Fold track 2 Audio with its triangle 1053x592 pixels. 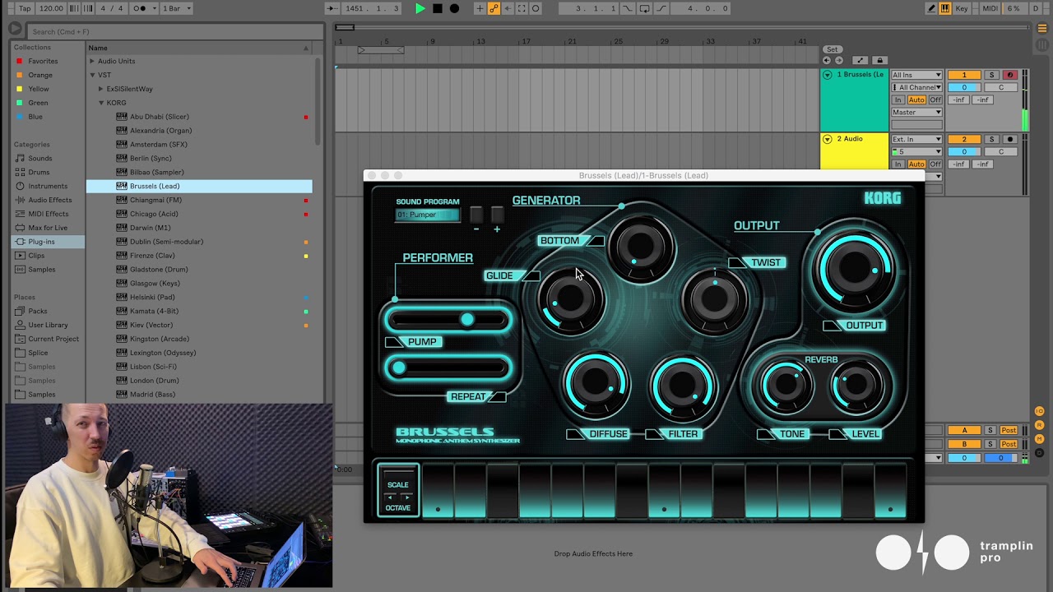point(828,139)
